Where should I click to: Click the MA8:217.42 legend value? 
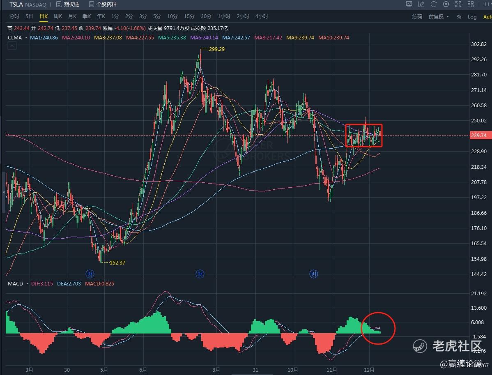(x=268, y=38)
